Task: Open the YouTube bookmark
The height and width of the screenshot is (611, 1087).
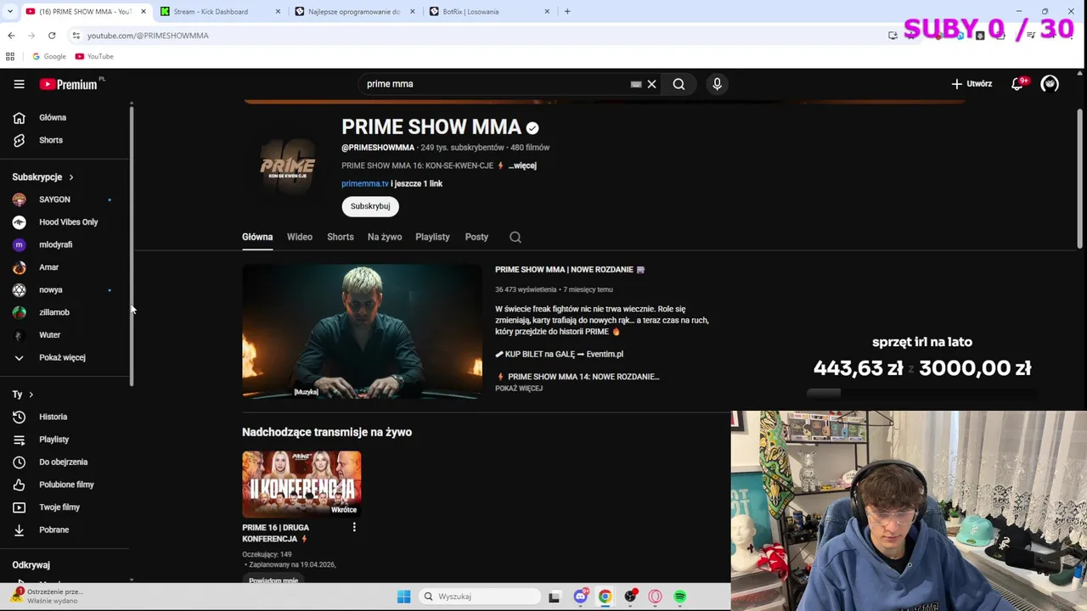Action: coord(94,56)
